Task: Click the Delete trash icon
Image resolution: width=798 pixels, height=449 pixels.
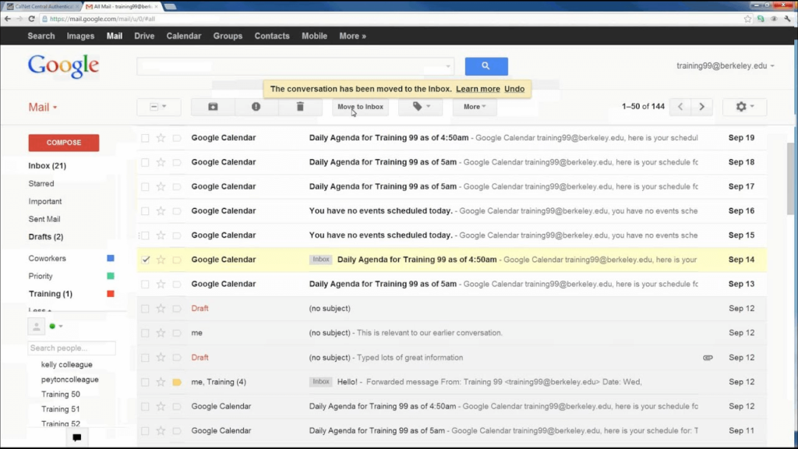Action: tap(300, 107)
